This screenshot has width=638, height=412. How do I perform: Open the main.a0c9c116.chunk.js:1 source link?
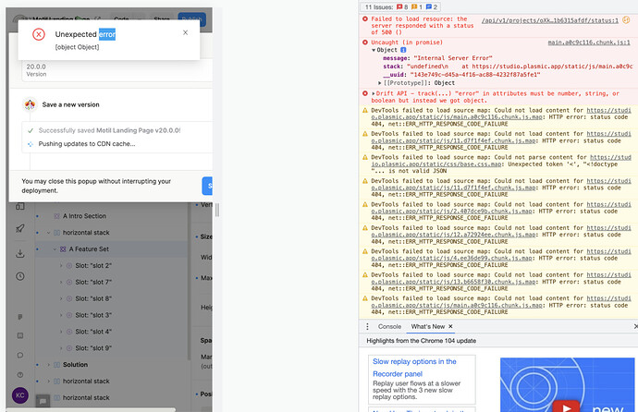(592, 42)
